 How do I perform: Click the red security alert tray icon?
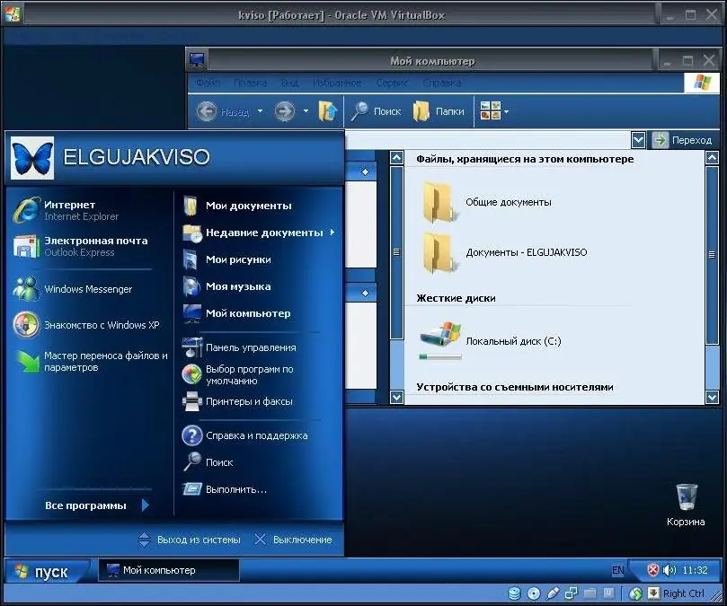pos(652,570)
